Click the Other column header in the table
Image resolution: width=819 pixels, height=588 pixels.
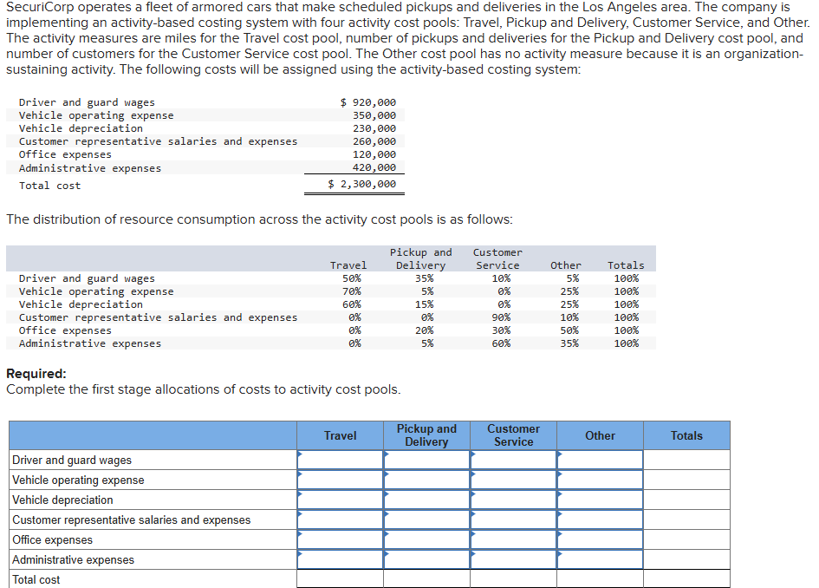[x=600, y=434]
